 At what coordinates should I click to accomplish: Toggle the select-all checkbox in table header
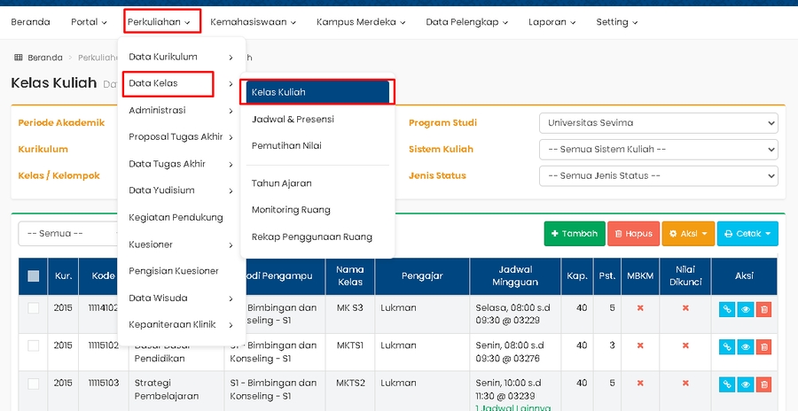(34, 276)
